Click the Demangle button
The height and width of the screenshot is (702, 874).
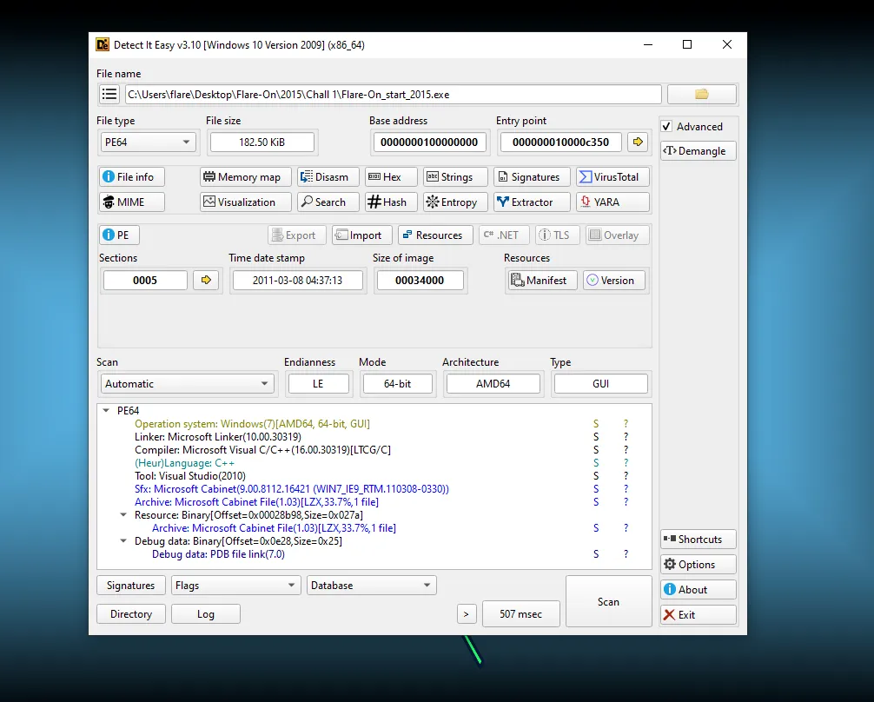[x=699, y=151]
